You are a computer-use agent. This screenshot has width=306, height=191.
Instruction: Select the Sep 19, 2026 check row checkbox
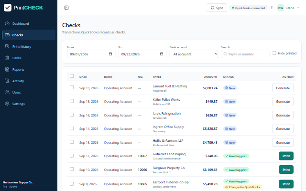(72, 87)
